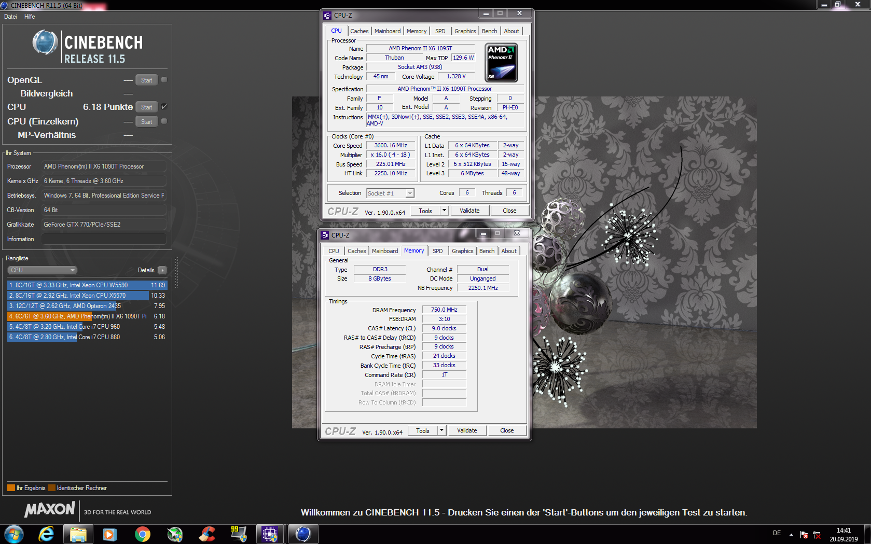Screen dimensions: 871x544
Task: Open the Datei menu
Action: click(10, 17)
